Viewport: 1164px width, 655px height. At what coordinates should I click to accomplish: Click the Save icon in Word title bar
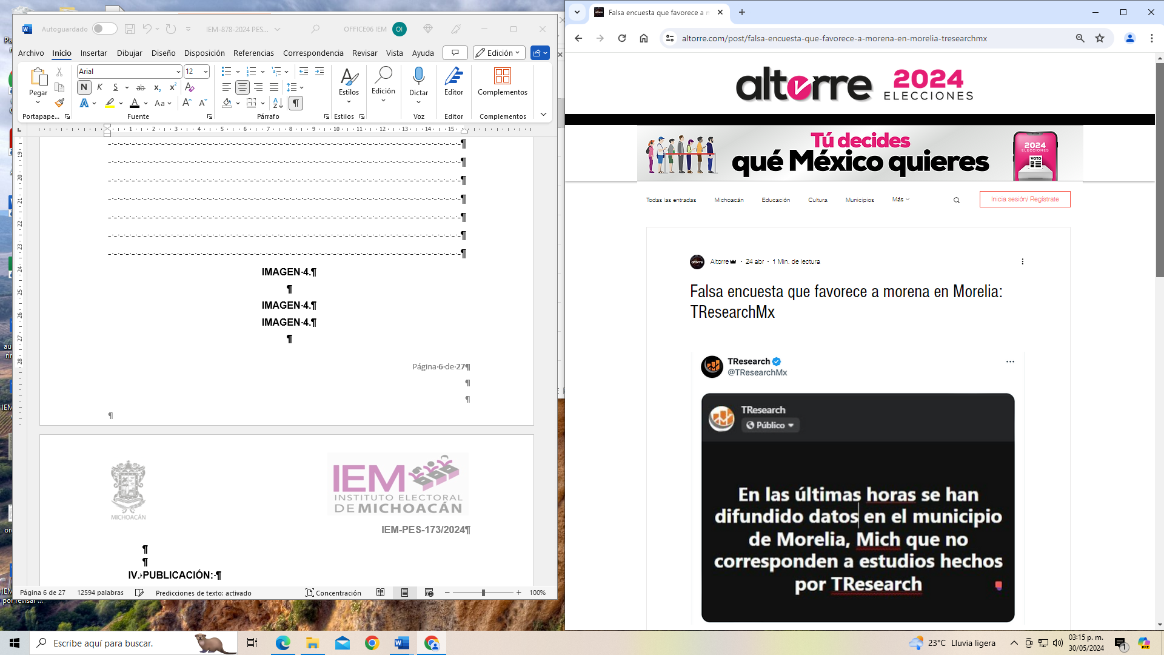(130, 29)
